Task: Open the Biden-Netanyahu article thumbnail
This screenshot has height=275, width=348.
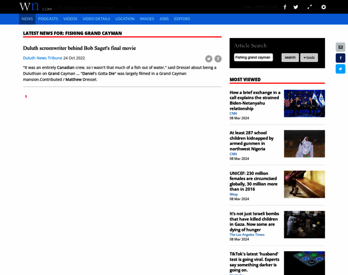Action: click(304, 104)
